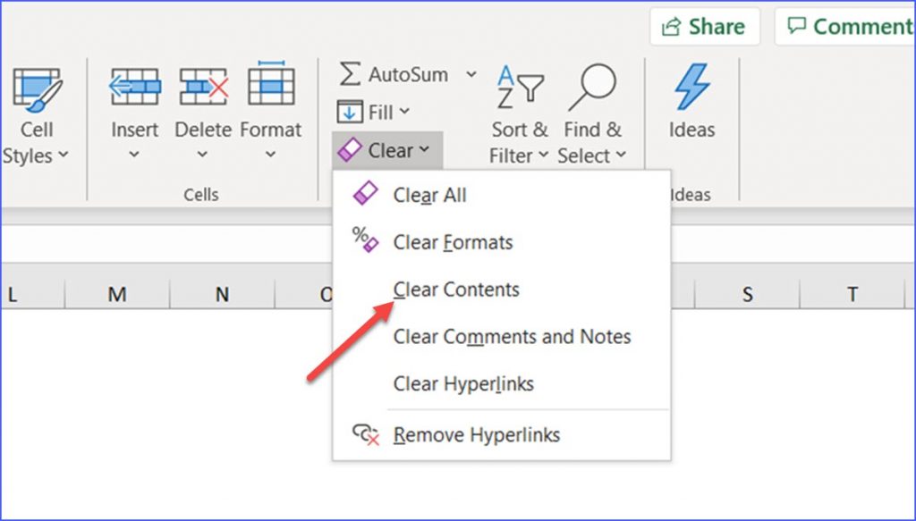Select column N header

[x=221, y=294]
